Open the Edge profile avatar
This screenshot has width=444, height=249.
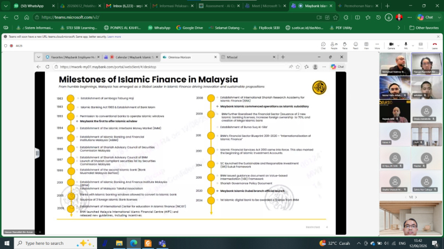pyautogui.click(x=399, y=17)
